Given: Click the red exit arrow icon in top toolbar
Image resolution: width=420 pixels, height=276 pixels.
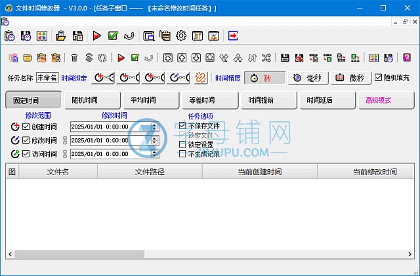Looking at the screenshot, I should (233, 35).
